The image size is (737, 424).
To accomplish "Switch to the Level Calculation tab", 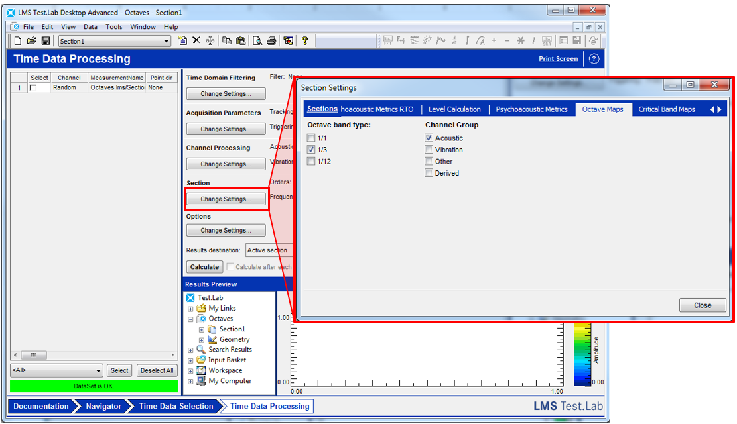I will pos(454,109).
